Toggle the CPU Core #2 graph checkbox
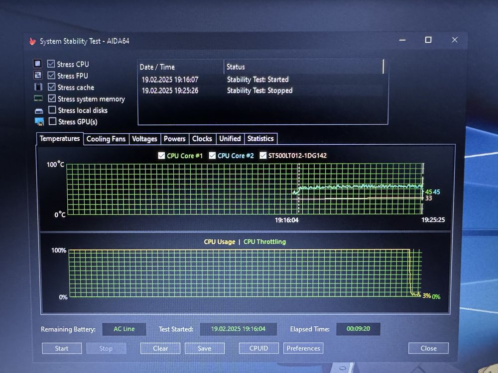Screen dimensions: 498x373 pos(212,155)
